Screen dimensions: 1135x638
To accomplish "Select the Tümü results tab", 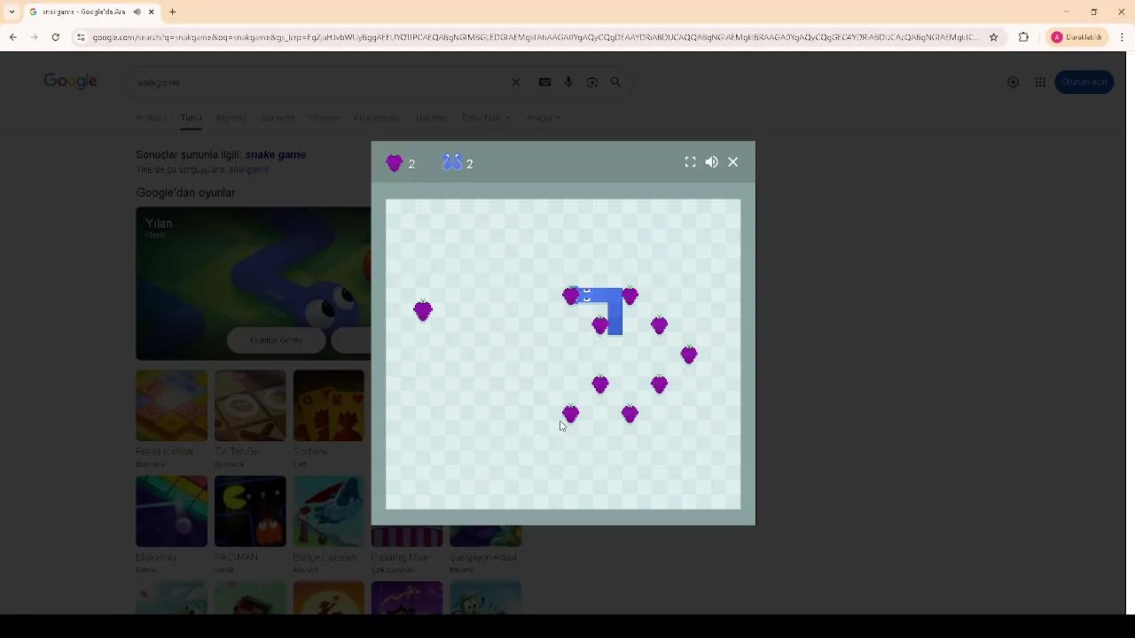I will (x=191, y=117).
